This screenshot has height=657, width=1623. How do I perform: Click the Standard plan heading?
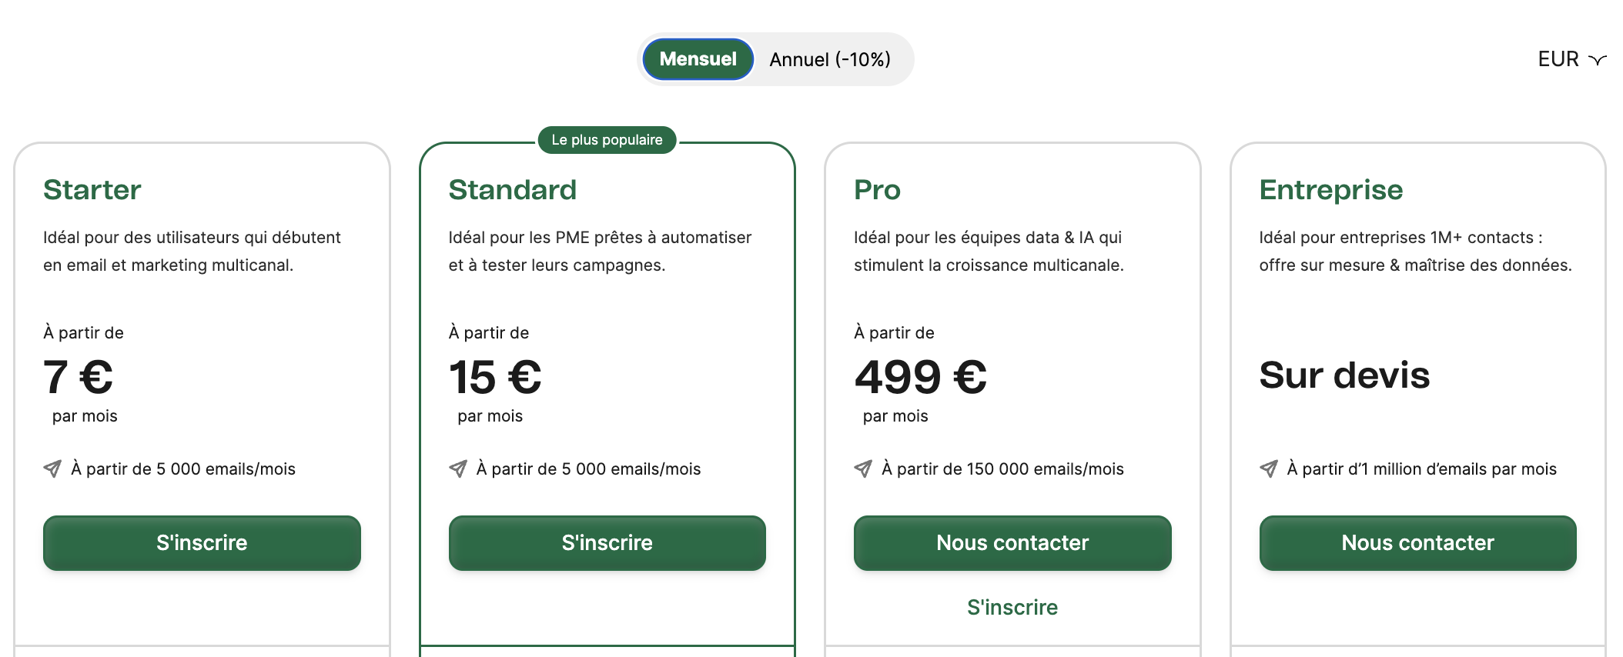pyautogui.click(x=513, y=190)
